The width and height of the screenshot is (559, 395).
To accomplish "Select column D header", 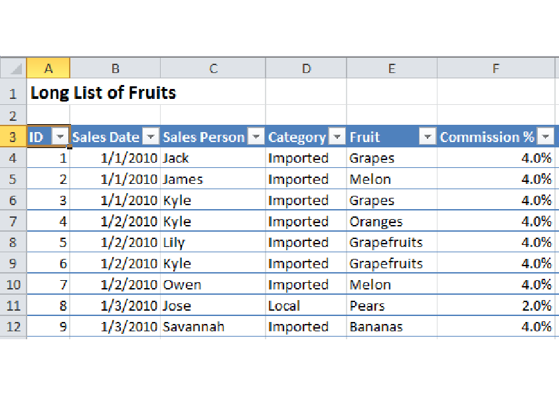I will coord(305,68).
